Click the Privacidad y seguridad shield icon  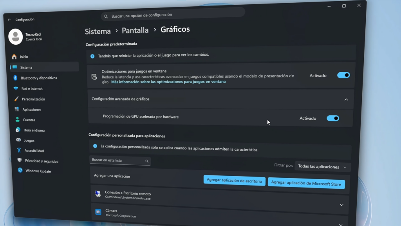coord(20,160)
